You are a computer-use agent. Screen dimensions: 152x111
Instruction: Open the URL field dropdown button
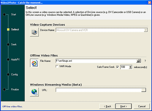click(144, 90)
